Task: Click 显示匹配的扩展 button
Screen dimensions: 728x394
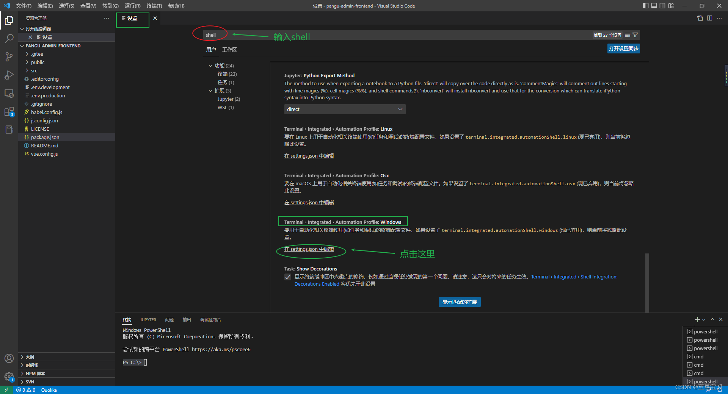Action: pyautogui.click(x=460, y=302)
